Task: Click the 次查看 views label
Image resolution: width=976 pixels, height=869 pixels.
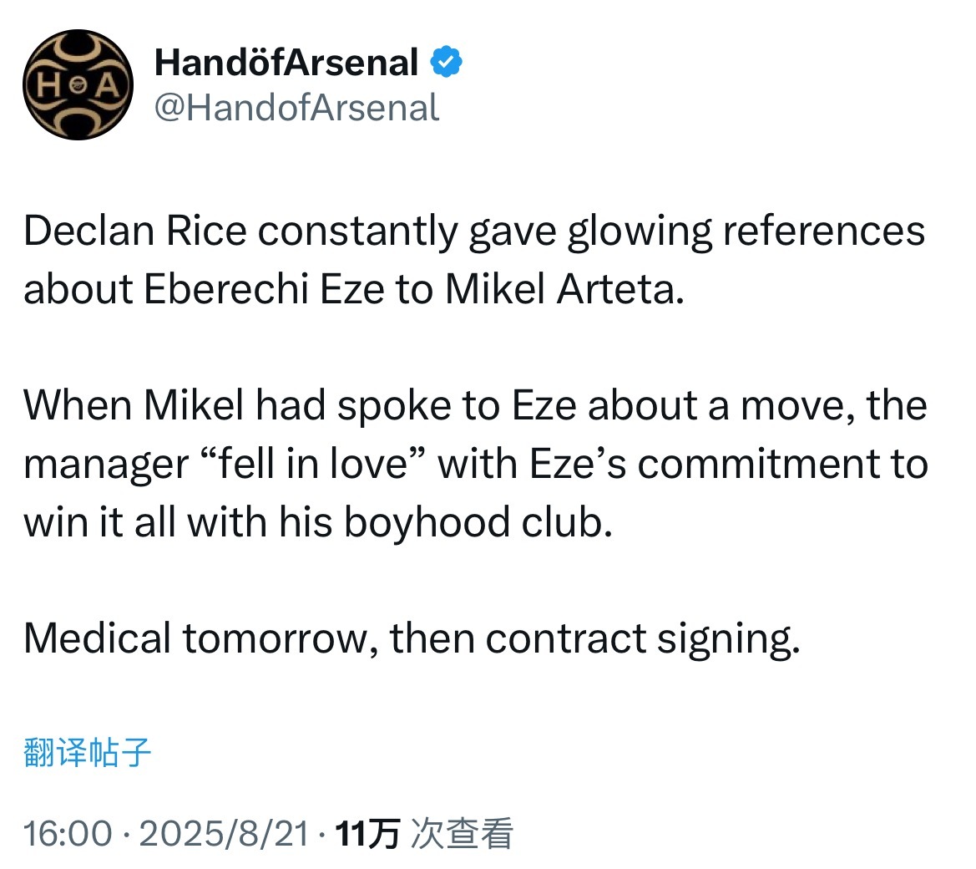Action: 462,834
